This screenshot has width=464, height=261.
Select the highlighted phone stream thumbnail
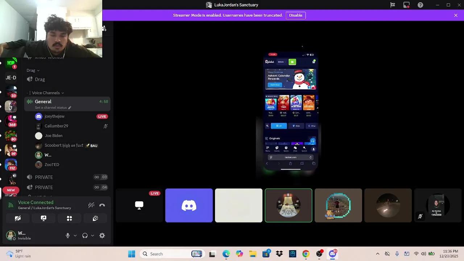click(289, 205)
